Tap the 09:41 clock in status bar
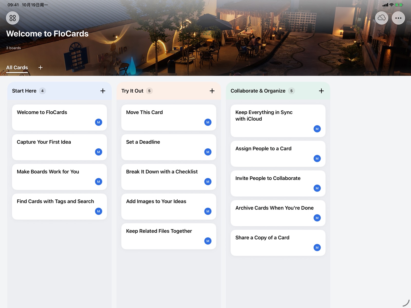 13,5
